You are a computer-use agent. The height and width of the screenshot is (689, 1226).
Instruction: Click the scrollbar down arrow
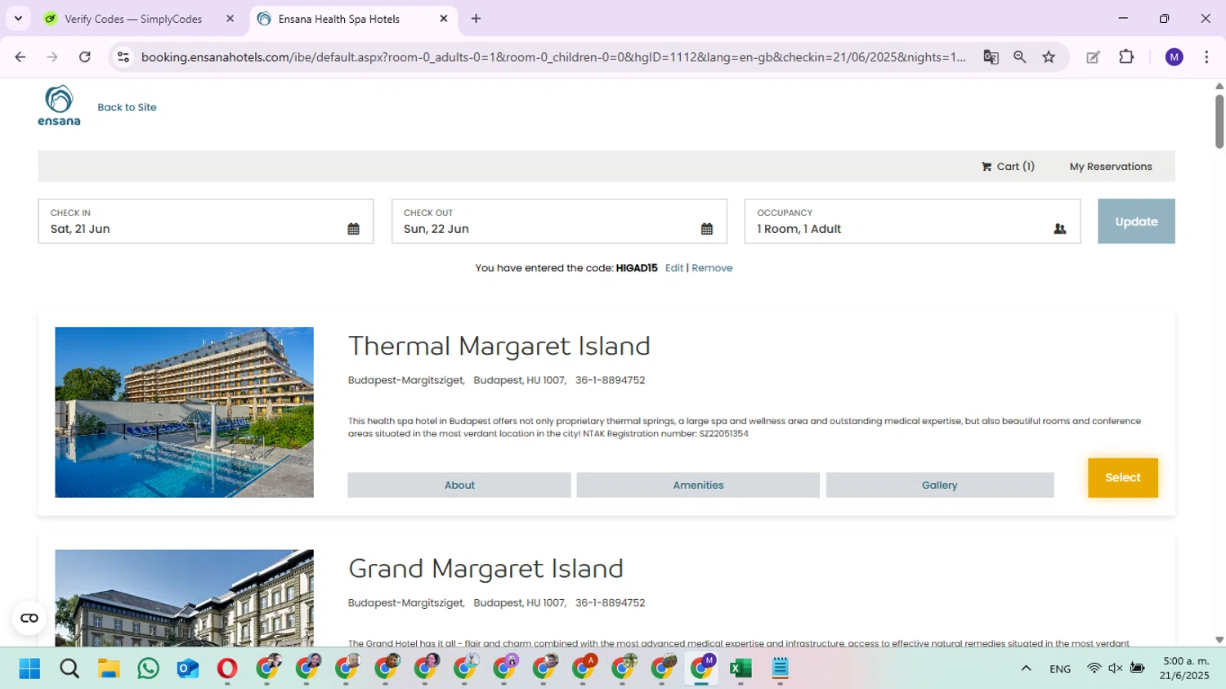[1219, 640]
